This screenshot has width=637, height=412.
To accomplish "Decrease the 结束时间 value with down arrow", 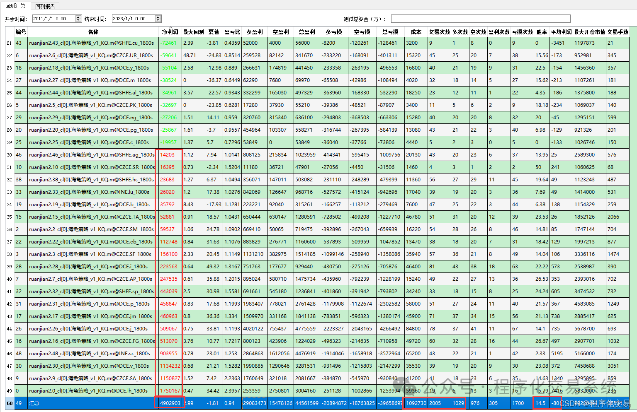I will pos(158,20).
